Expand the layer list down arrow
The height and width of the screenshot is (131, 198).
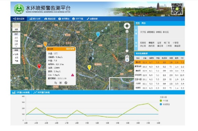(x=16, y=47)
